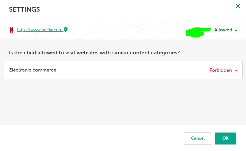Click the chevron arrow beside Allowed
Image resolution: width=246 pixels, height=151 pixels.
(236, 30)
